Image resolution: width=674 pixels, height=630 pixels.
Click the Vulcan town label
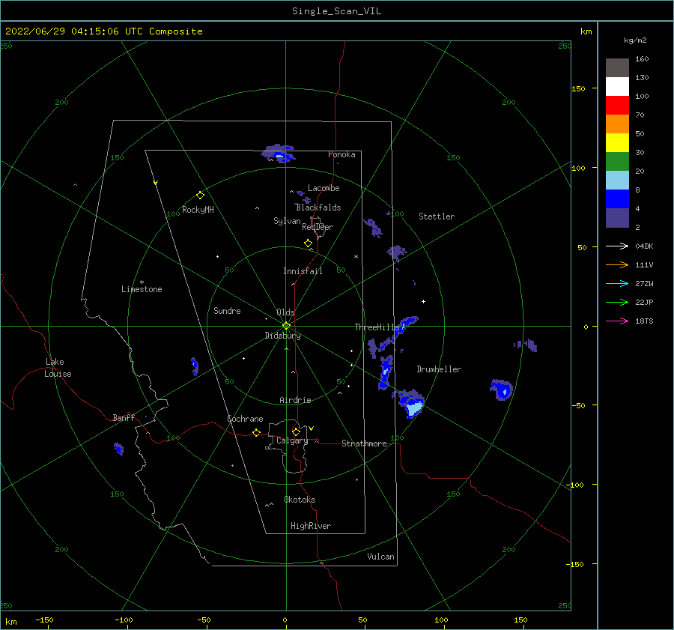[380, 557]
